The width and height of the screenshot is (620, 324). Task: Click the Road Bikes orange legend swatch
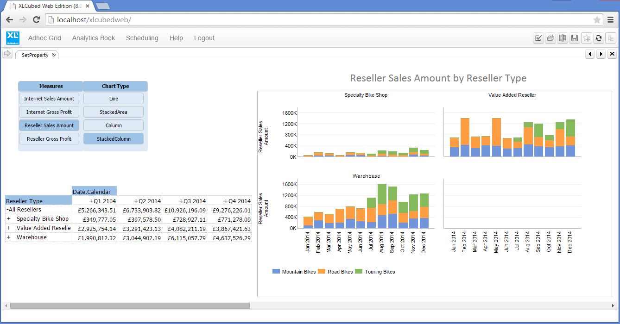pos(322,272)
